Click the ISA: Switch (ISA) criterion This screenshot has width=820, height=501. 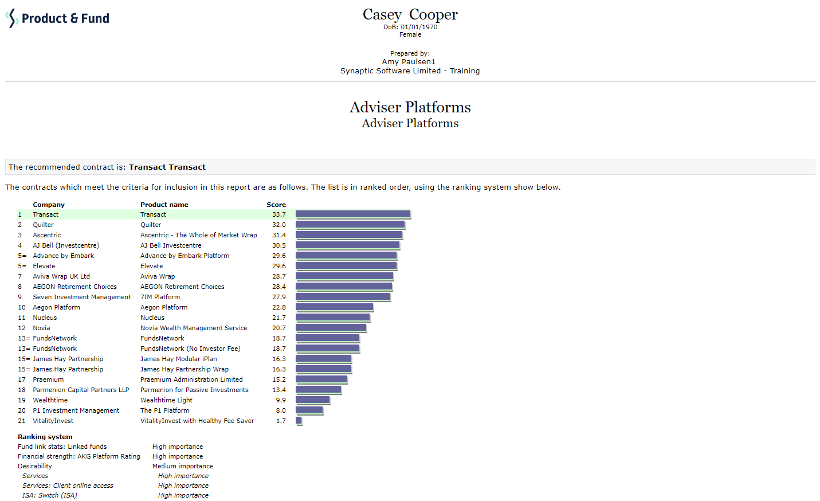(x=49, y=495)
